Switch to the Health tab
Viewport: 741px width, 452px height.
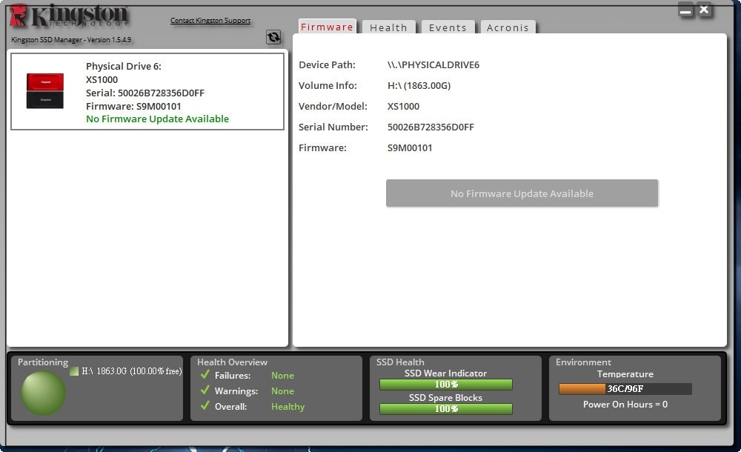(x=388, y=27)
